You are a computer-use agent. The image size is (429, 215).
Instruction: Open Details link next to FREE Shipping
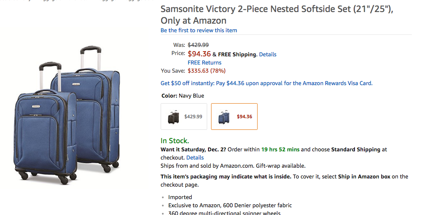267,55
